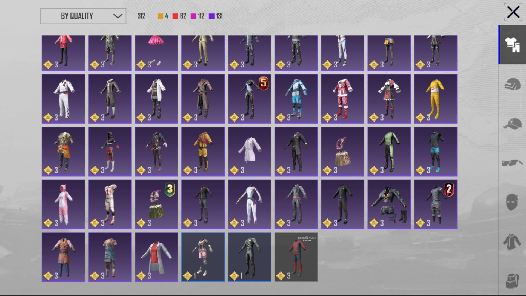Switch to the helmets category icon
The height and width of the screenshot is (296, 526).
pyautogui.click(x=512, y=84)
